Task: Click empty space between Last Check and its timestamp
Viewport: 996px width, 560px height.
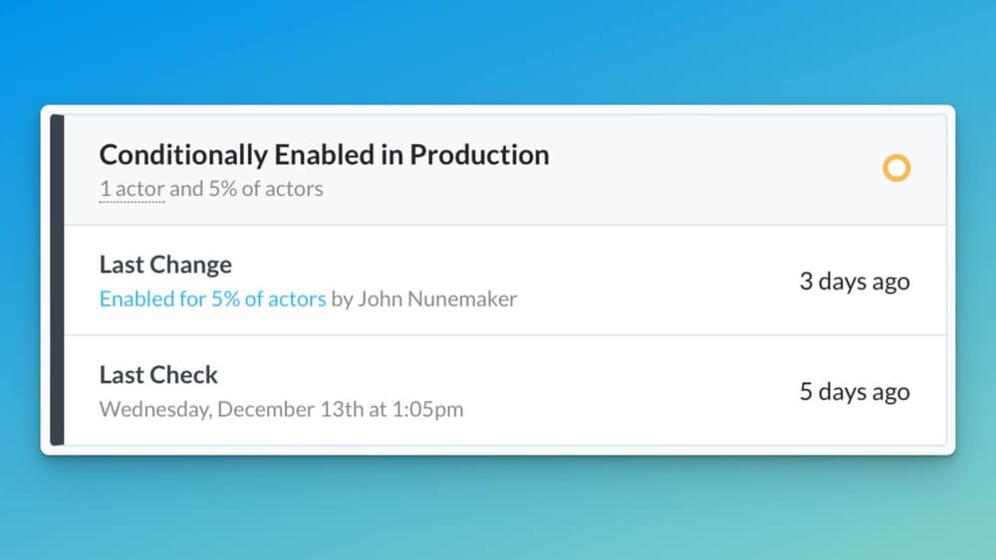Action: pyautogui.click(x=637, y=392)
